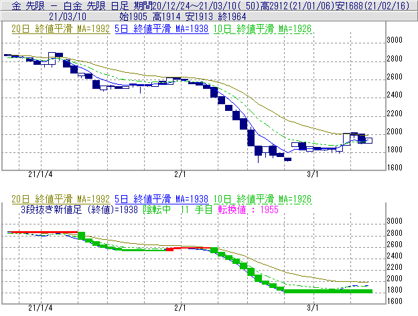Click the magenta 転換値 : 1955 text

[248, 210]
